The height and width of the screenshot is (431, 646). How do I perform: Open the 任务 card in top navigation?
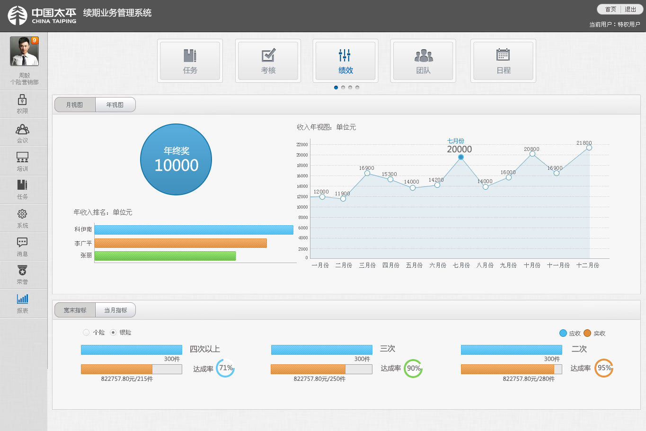click(190, 61)
